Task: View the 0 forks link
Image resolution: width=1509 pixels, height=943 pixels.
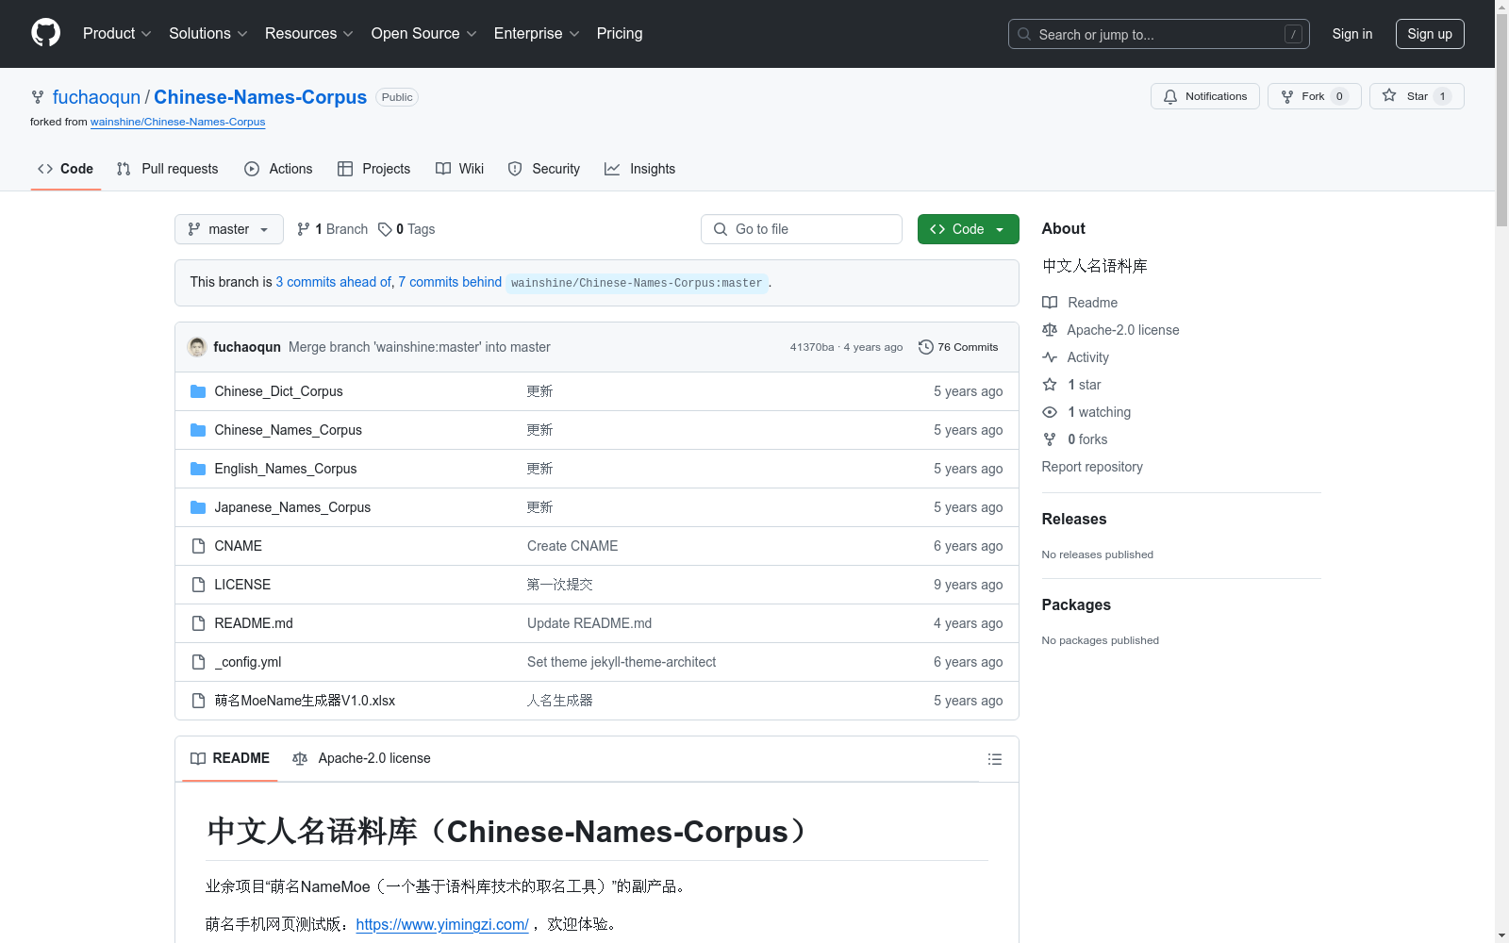Action: [1075, 439]
